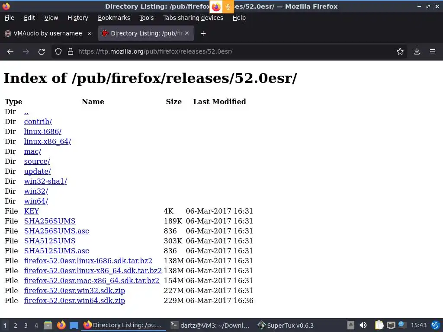The width and height of the screenshot is (443, 332).
Task: Open the linux-x86_64/ directory
Action: [48, 141]
